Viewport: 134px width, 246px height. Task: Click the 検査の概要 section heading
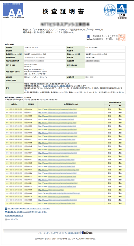pyautogui.click(x=9, y=44)
